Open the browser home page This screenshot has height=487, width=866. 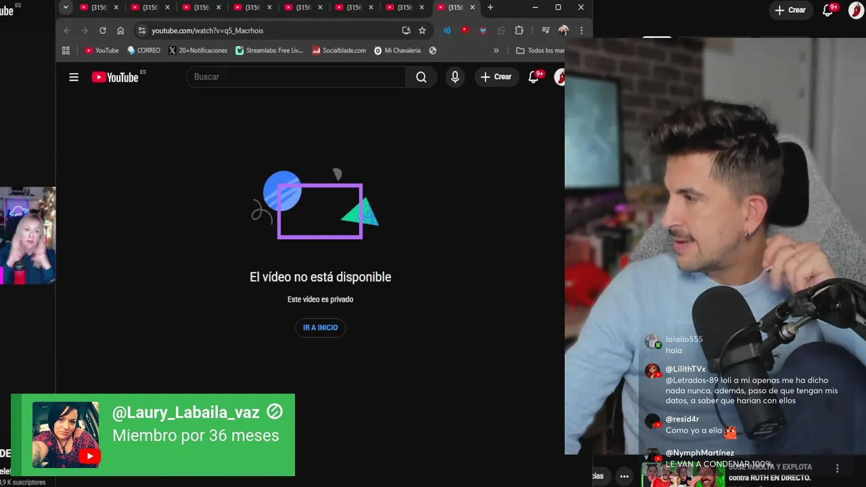[x=120, y=30]
